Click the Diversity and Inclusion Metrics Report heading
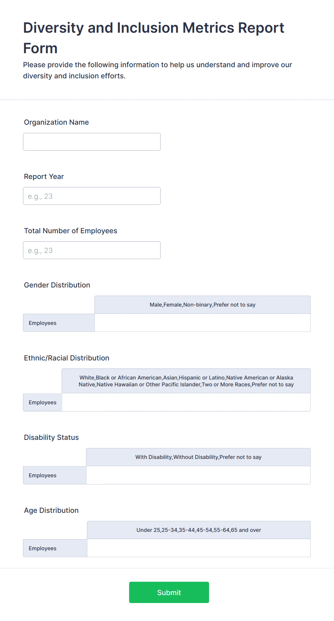 [x=154, y=38]
